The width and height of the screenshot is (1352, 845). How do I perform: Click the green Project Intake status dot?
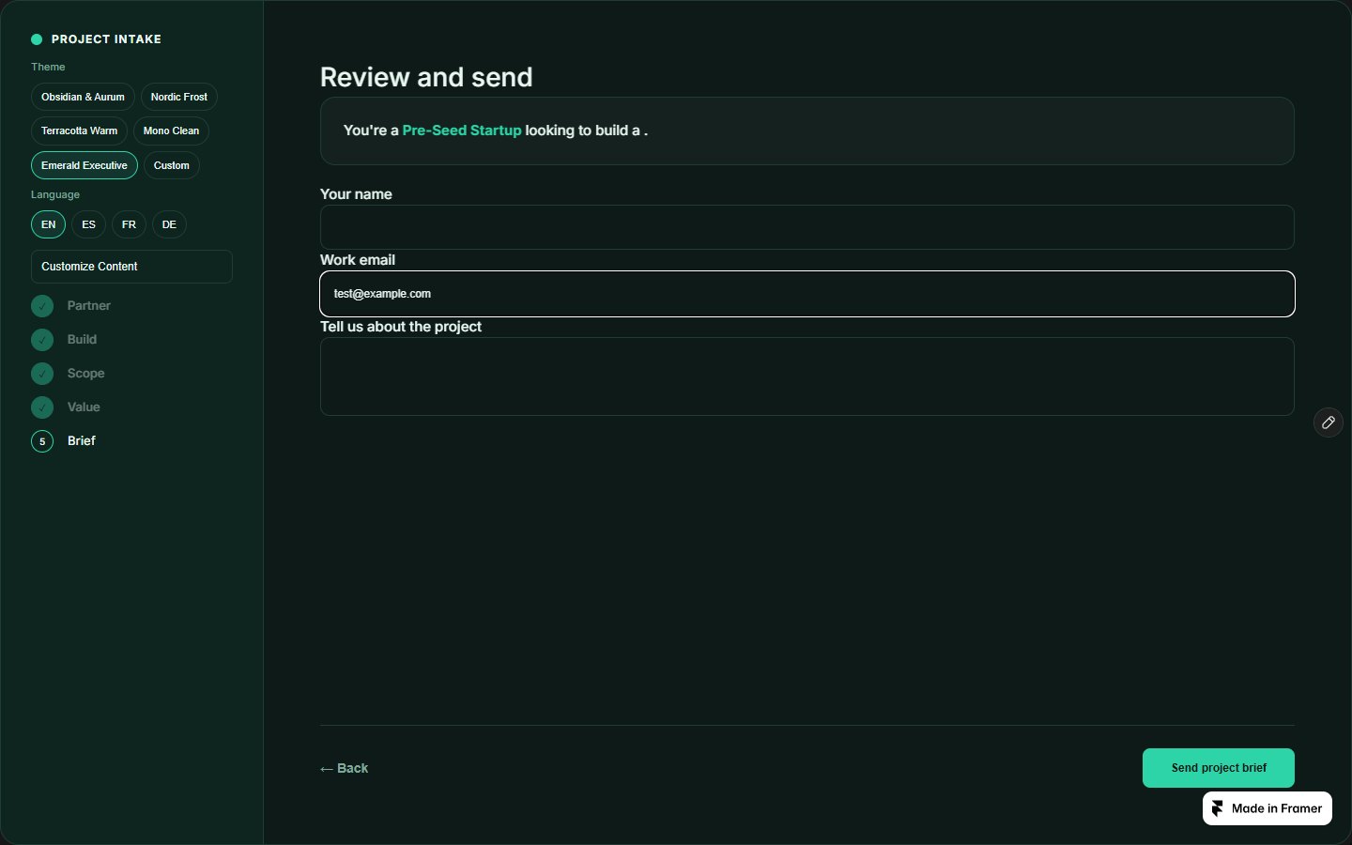[x=37, y=39]
